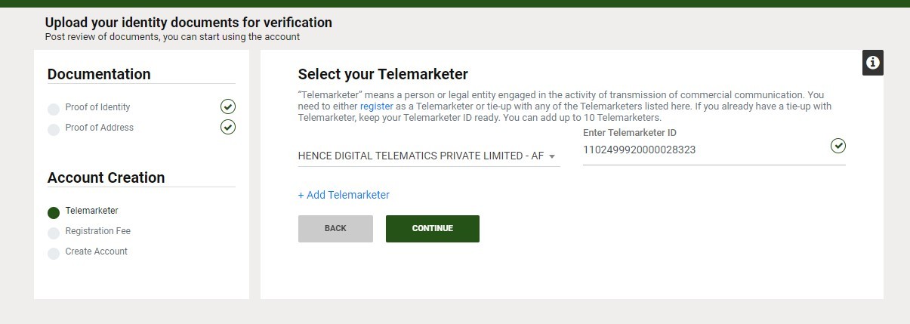Image resolution: width=910 pixels, height=324 pixels.
Task: Click the dropdown arrow beside the telemarketer name
Action: coord(552,156)
